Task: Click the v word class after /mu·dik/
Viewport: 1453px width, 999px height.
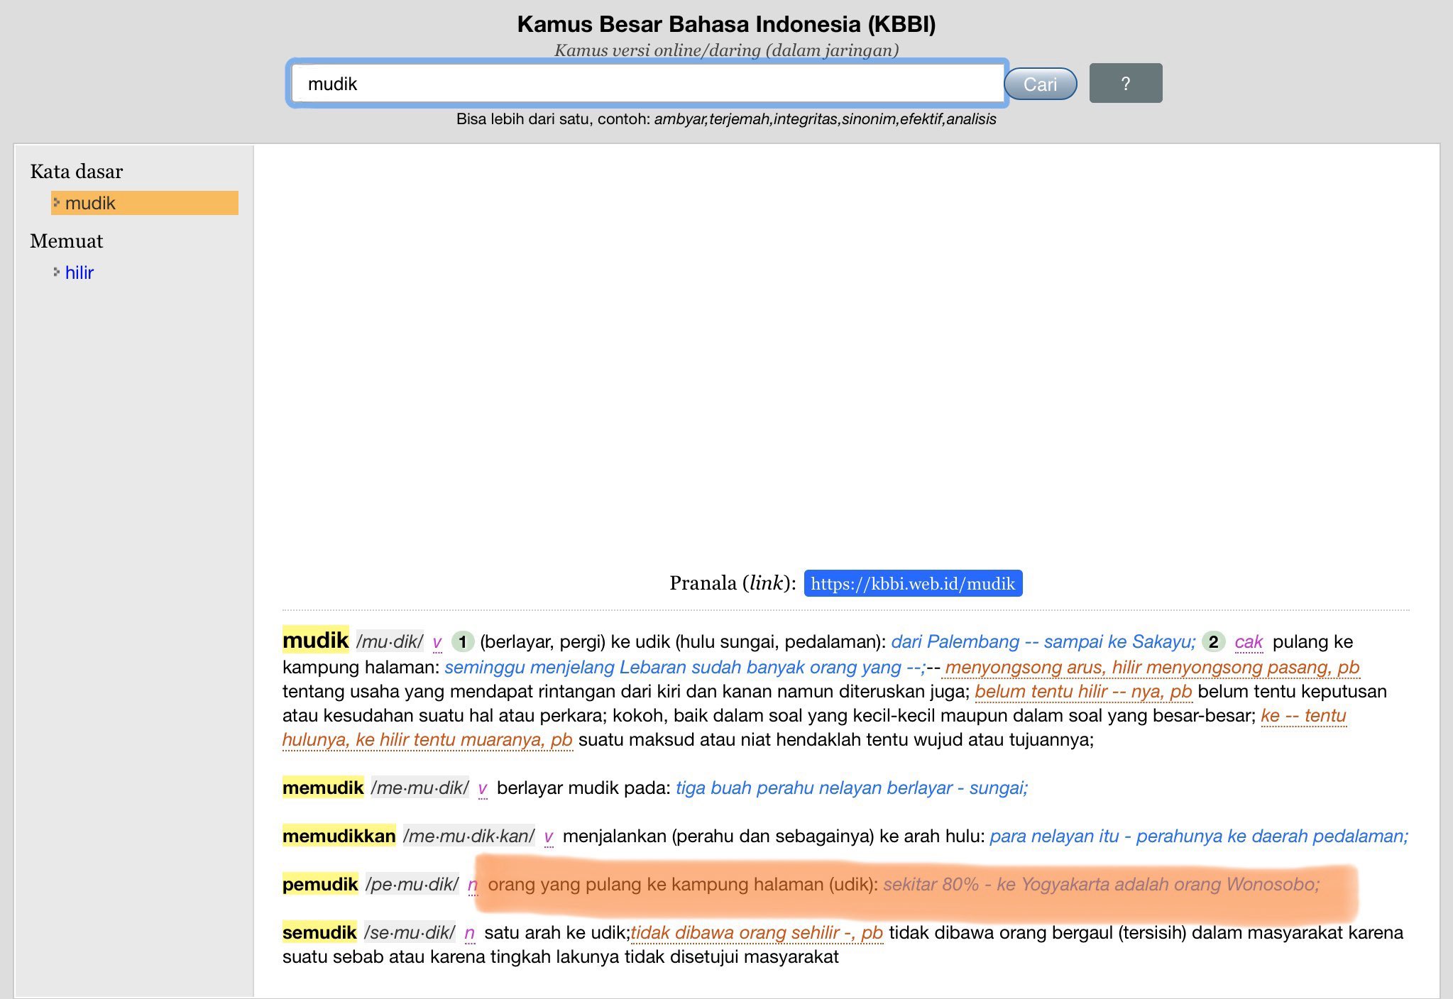Action: [437, 642]
